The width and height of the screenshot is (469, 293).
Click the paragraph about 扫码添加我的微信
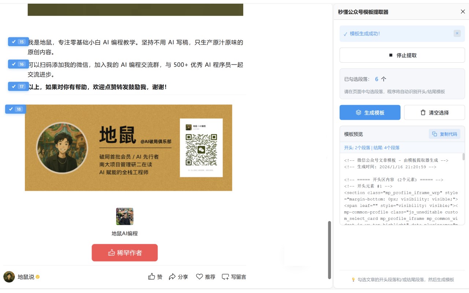(136, 70)
